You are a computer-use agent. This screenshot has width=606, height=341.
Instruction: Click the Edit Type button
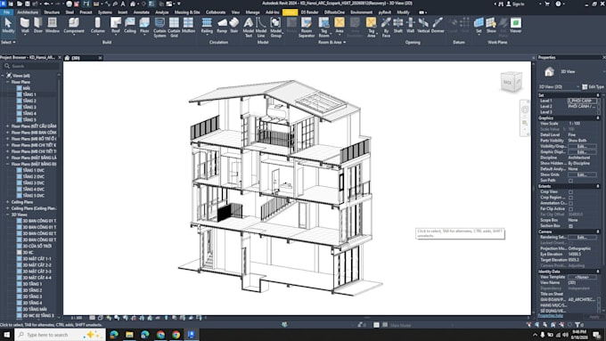point(593,87)
